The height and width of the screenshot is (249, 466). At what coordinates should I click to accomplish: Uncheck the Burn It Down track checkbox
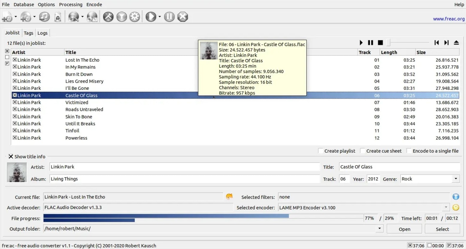[x=15, y=74]
